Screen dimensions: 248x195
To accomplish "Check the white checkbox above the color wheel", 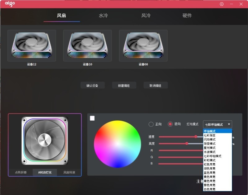I will [x=92, y=118].
